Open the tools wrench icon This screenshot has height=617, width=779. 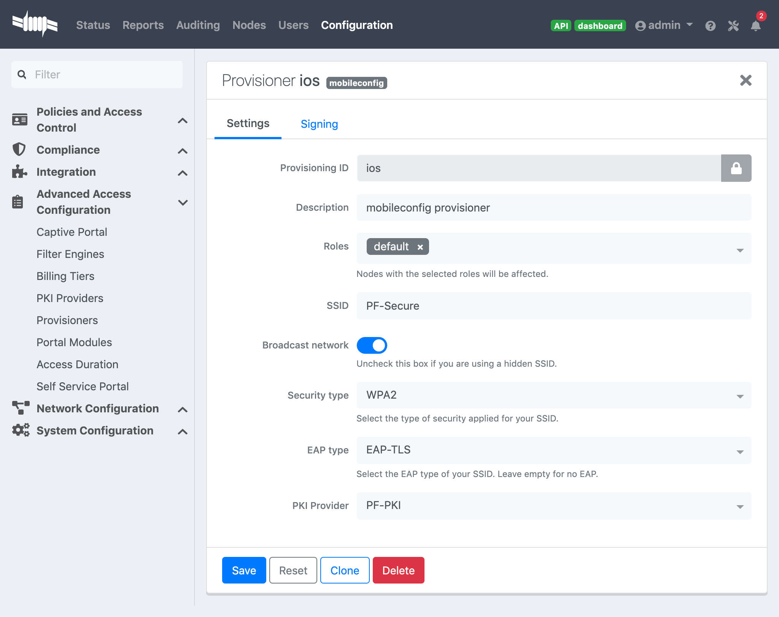(733, 25)
